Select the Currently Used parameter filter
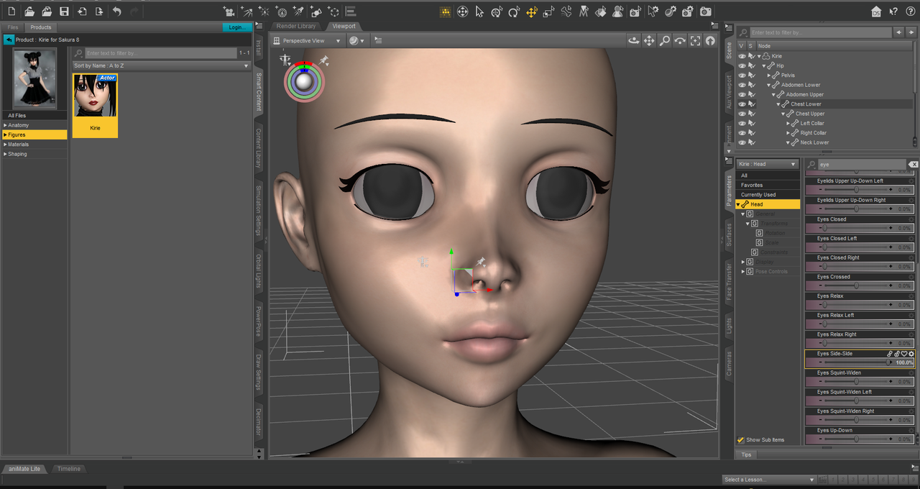Screen dimensions: 920x489 758,195
